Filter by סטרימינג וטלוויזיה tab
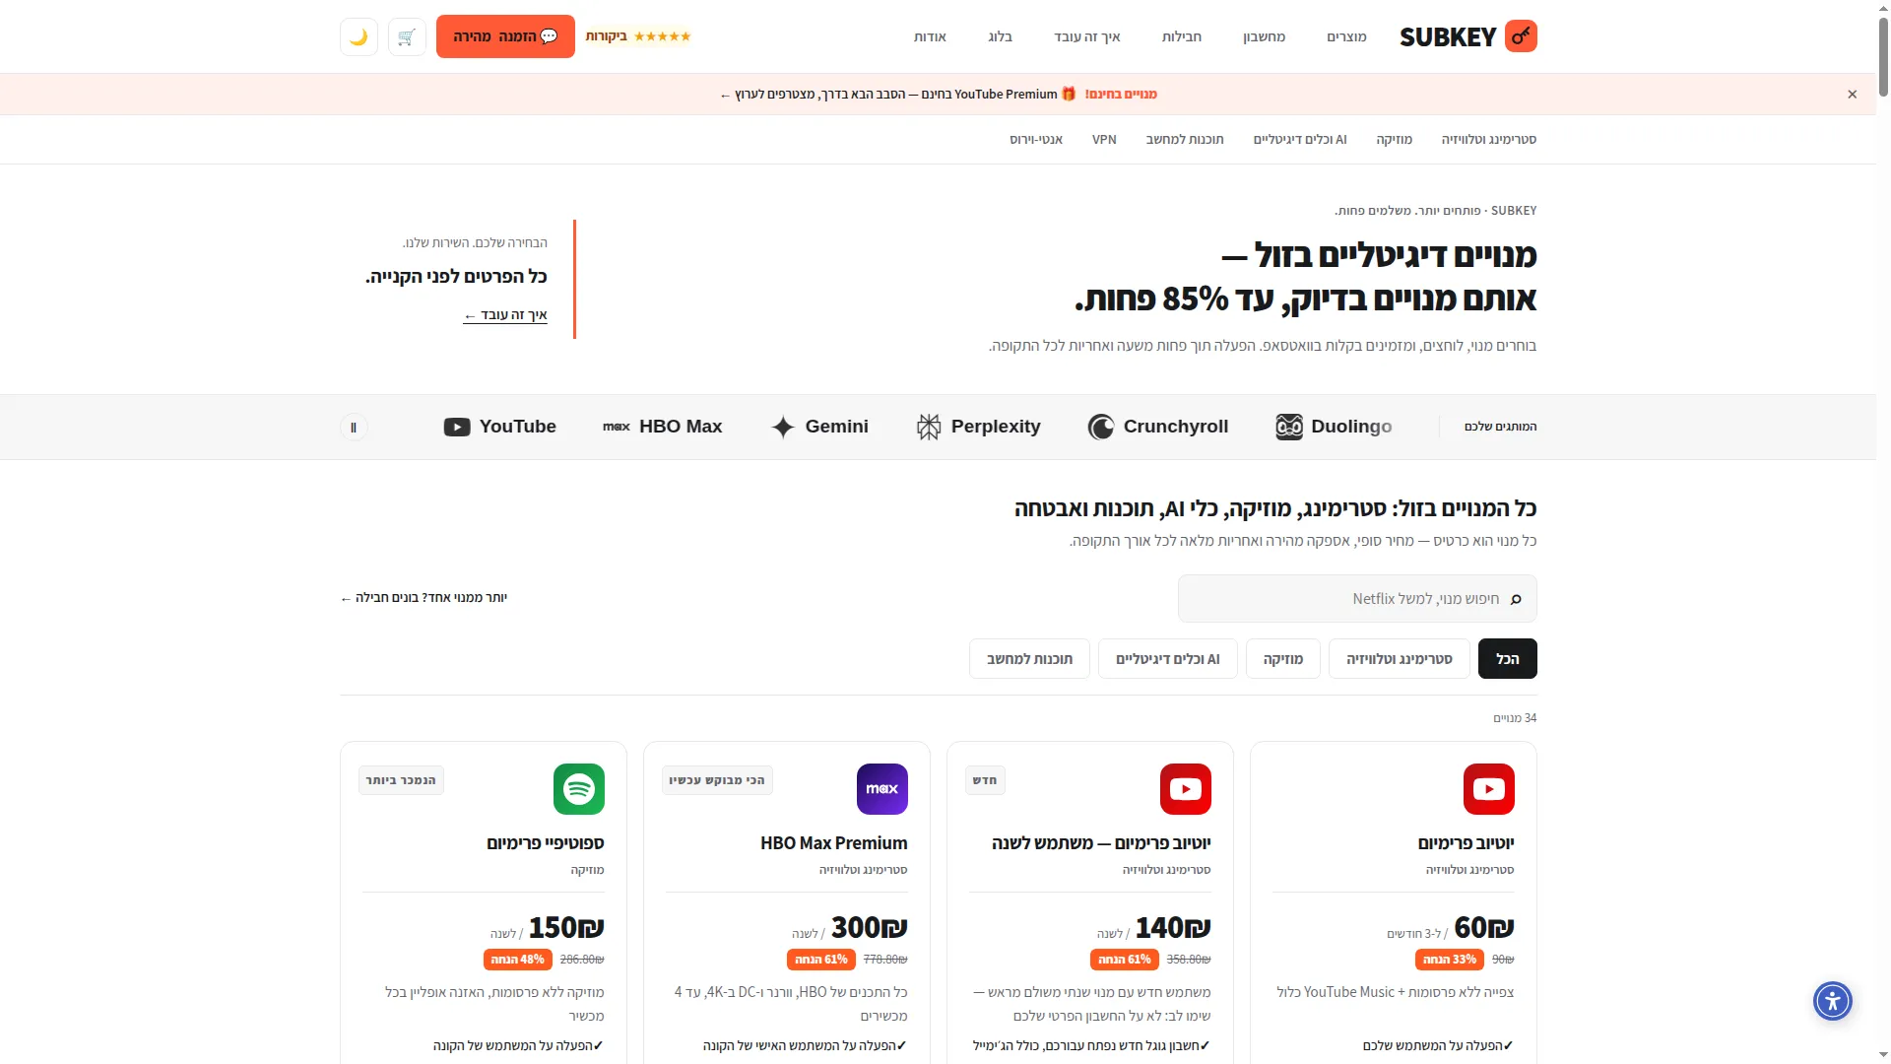The width and height of the screenshot is (1891, 1064). 1400,659
